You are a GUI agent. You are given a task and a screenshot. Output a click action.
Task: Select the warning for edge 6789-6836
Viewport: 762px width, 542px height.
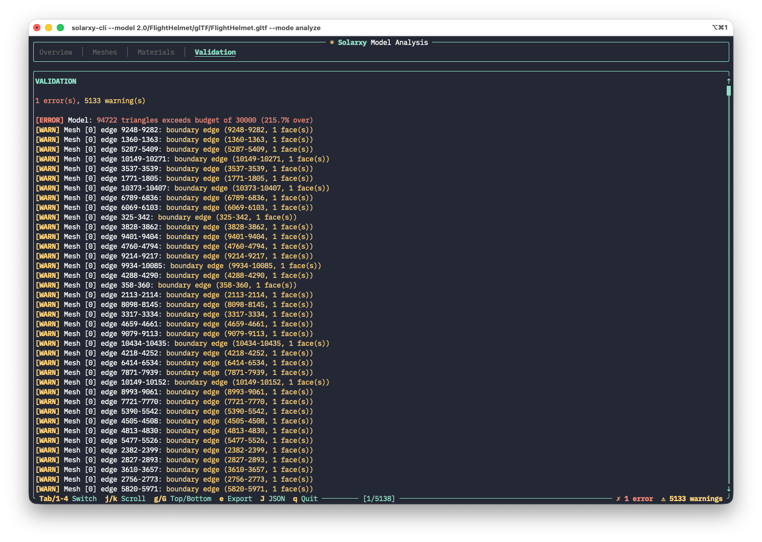pos(174,198)
